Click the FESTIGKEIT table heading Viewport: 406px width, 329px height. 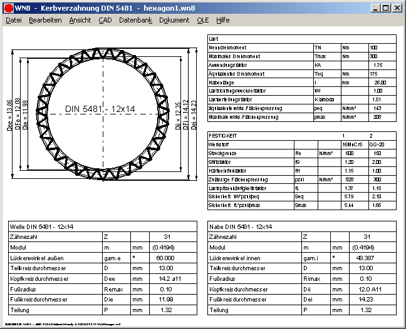point(222,135)
